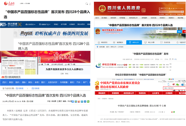
Task: Click the People's Daily (人民网) logo
Action: (x=10, y=4)
